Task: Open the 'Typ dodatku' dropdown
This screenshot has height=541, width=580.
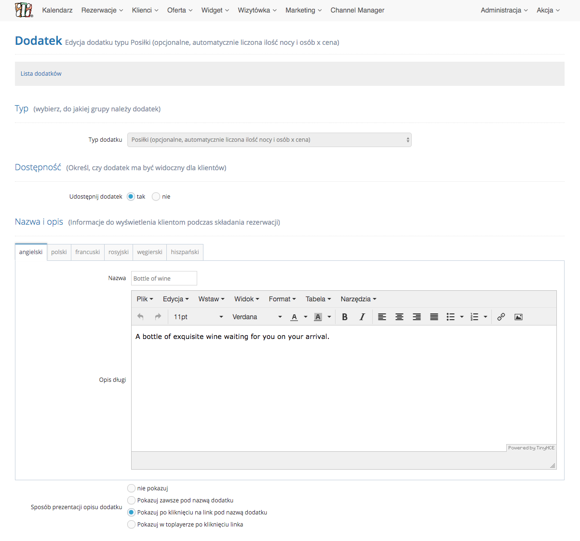Action: (269, 140)
